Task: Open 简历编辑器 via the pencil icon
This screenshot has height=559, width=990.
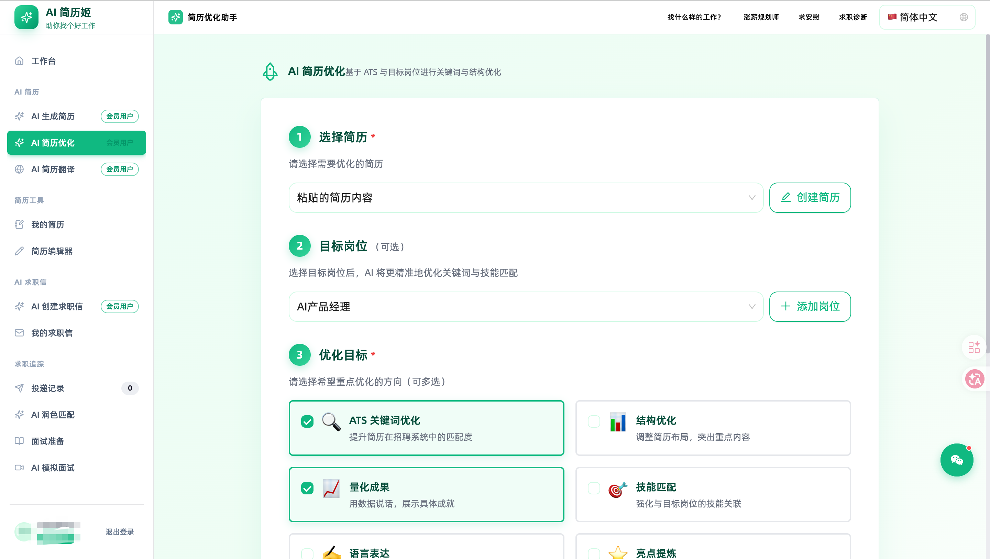Action: [x=19, y=251]
